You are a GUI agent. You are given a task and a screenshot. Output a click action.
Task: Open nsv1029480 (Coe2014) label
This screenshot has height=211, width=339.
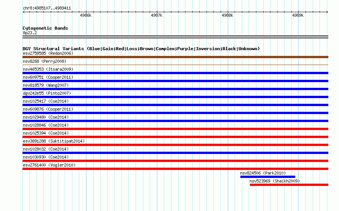tap(46, 117)
